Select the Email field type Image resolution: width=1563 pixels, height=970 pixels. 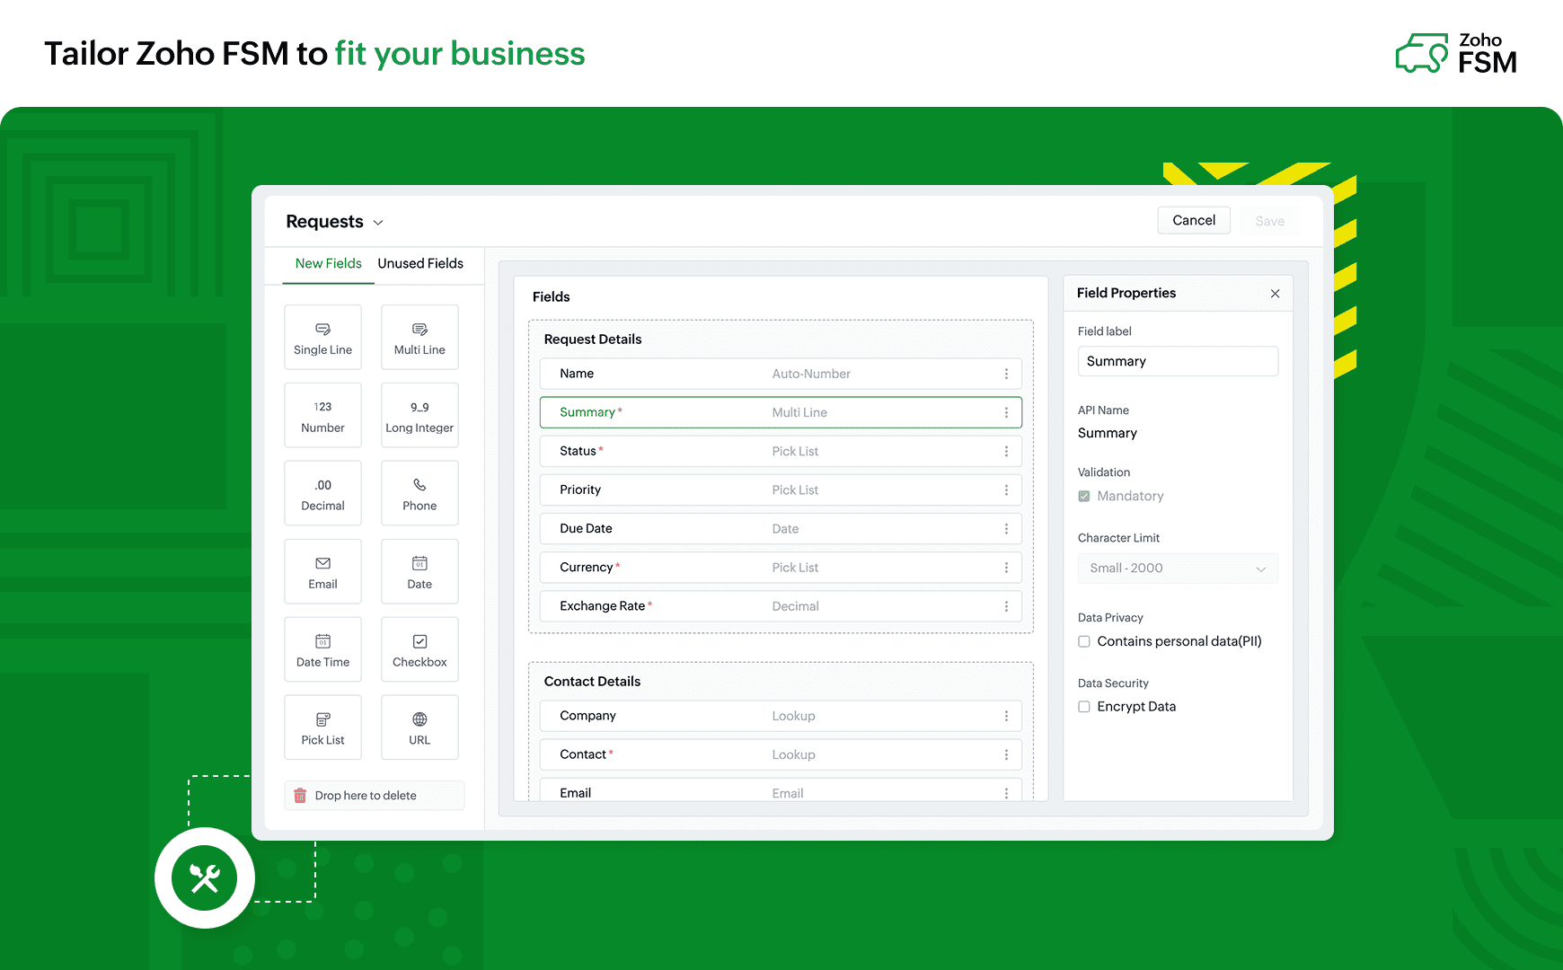(x=322, y=571)
